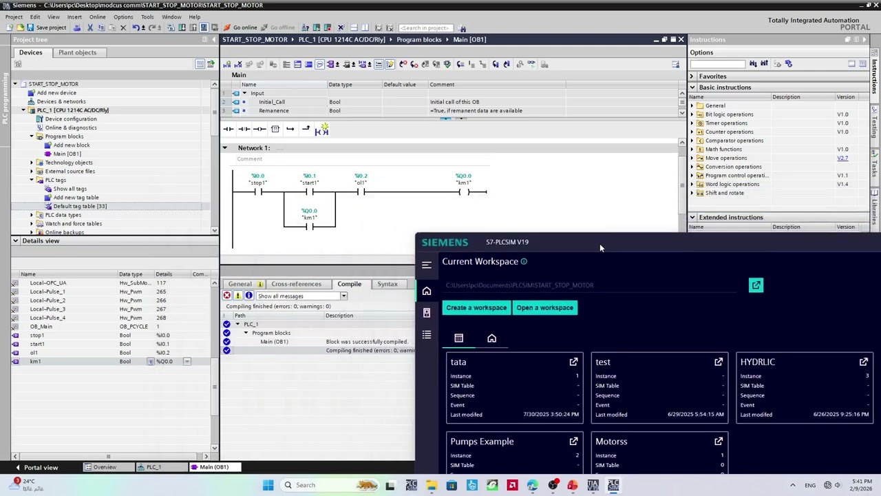Open PLCSIM instances sidebar icon
The height and width of the screenshot is (496, 881).
click(x=427, y=313)
